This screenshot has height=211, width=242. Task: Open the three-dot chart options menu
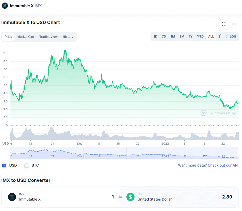pyautogui.click(x=234, y=24)
